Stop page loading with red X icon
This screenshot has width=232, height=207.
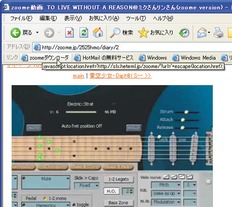[70, 32]
